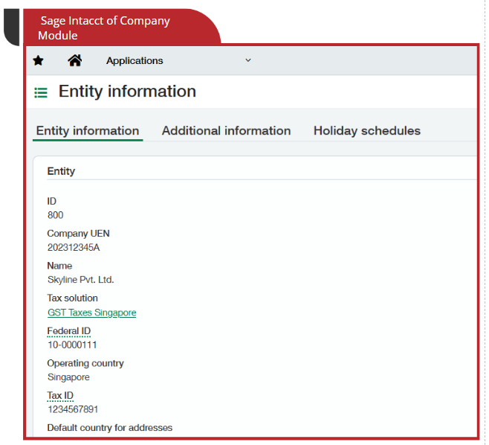Image resolution: width=489 pixels, height=445 pixels.
Task: Click the name Skyline Pvt. Ltd.
Action: click(x=80, y=280)
